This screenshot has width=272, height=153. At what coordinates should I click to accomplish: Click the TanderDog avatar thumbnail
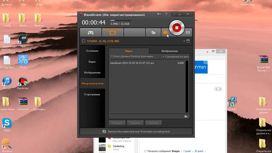[x=102, y=147]
